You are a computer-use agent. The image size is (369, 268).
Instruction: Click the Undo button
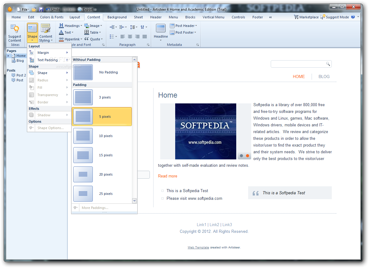53,9
